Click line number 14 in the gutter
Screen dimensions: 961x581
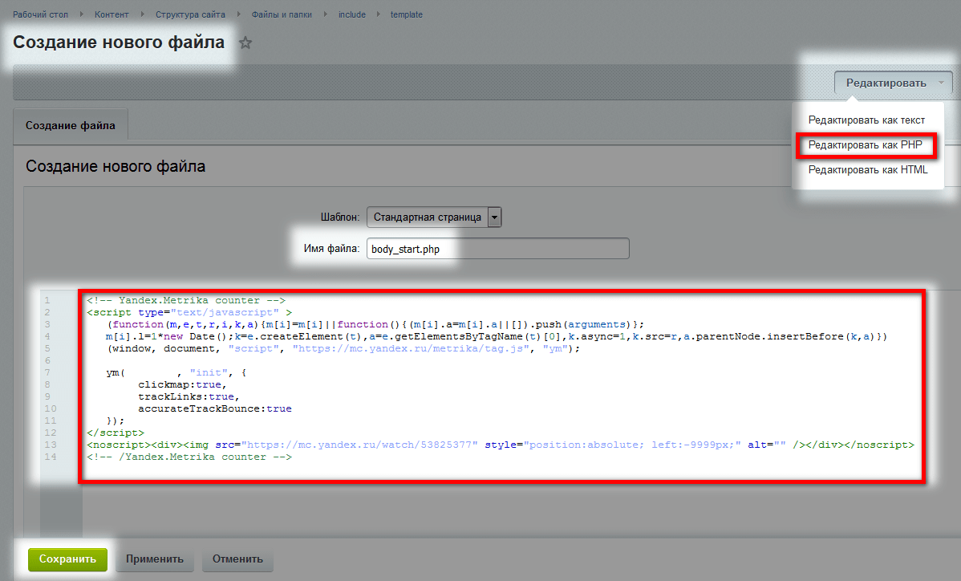tap(51, 457)
